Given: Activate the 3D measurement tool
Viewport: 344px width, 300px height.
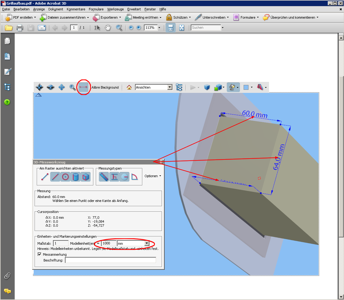Looking at the screenshot, I should (83, 87).
